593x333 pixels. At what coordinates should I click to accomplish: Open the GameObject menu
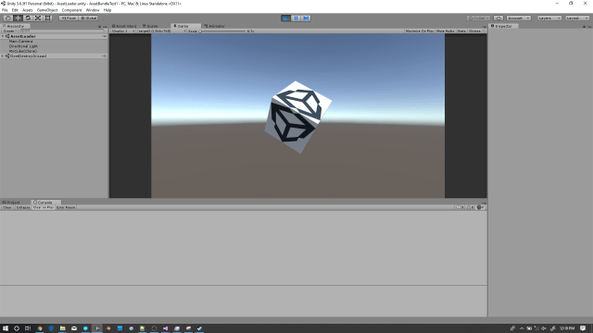[x=47, y=10]
